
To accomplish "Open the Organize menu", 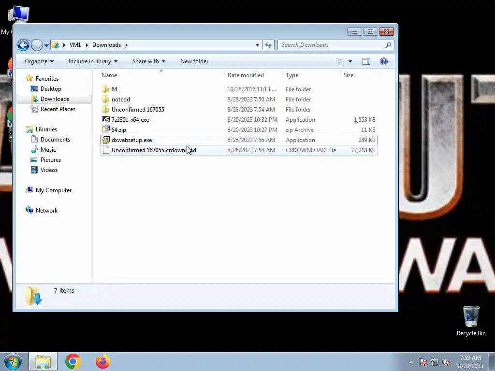I will click(x=39, y=61).
